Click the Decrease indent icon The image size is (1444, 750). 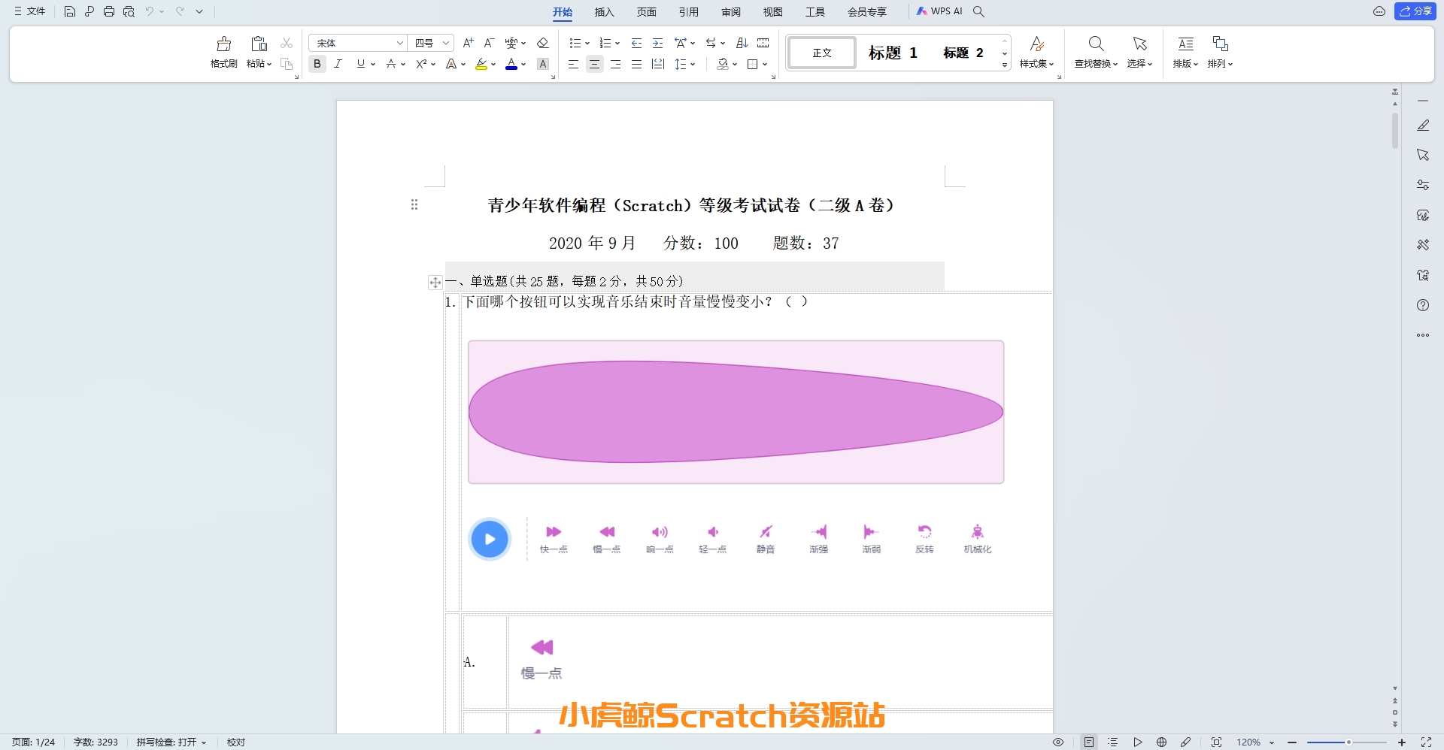(x=636, y=43)
